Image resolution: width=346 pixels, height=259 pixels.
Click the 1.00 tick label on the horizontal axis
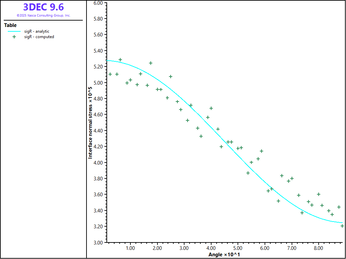(x=130, y=248)
